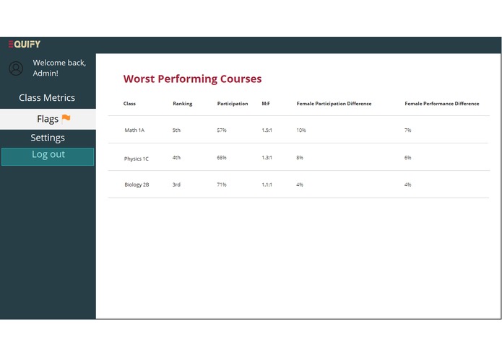Select the Flags menu item

coord(48,119)
